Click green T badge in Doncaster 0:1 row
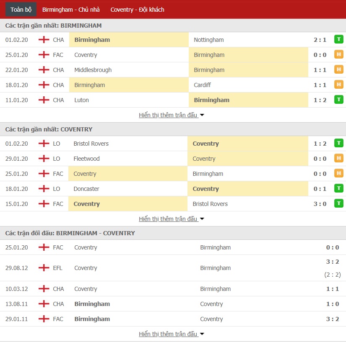The width and height of the screenshot is (346, 342). pyautogui.click(x=338, y=188)
